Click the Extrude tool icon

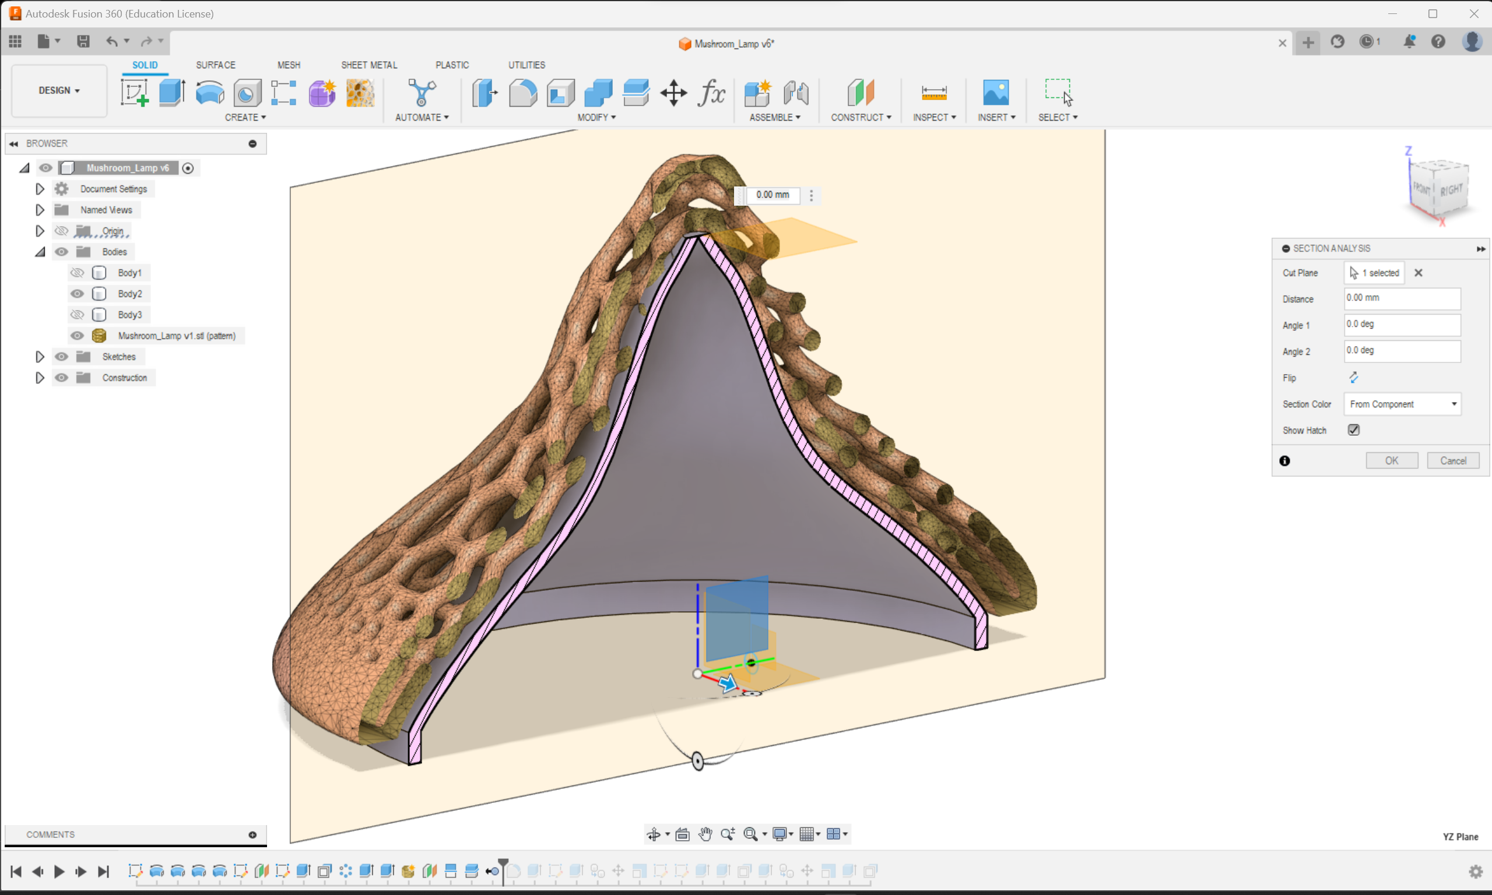click(x=172, y=93)
